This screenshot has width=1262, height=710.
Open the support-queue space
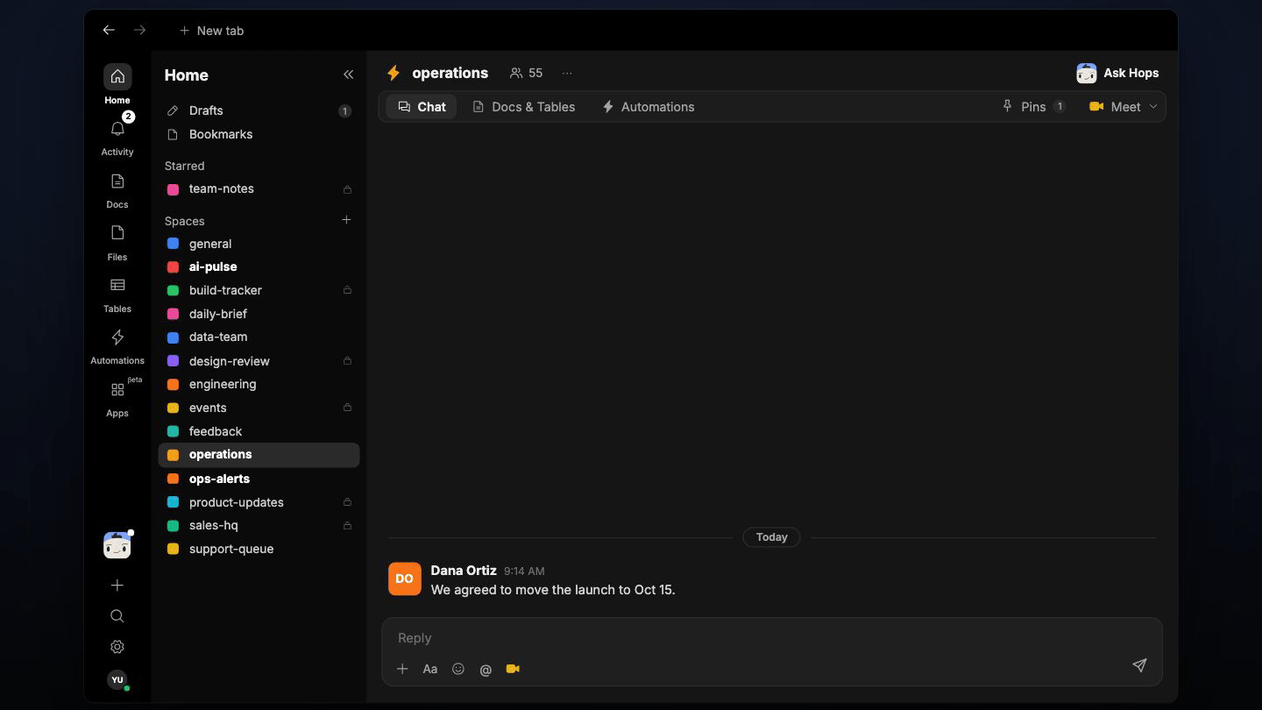(x=259, y=549)
